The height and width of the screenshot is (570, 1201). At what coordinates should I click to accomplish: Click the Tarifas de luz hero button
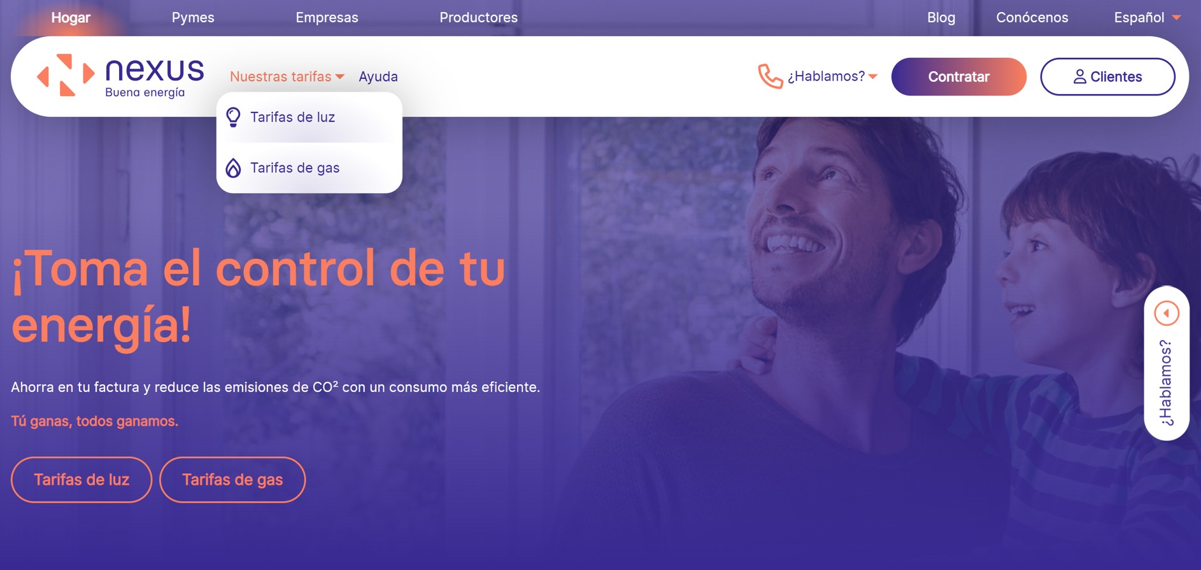pos(82,480)
